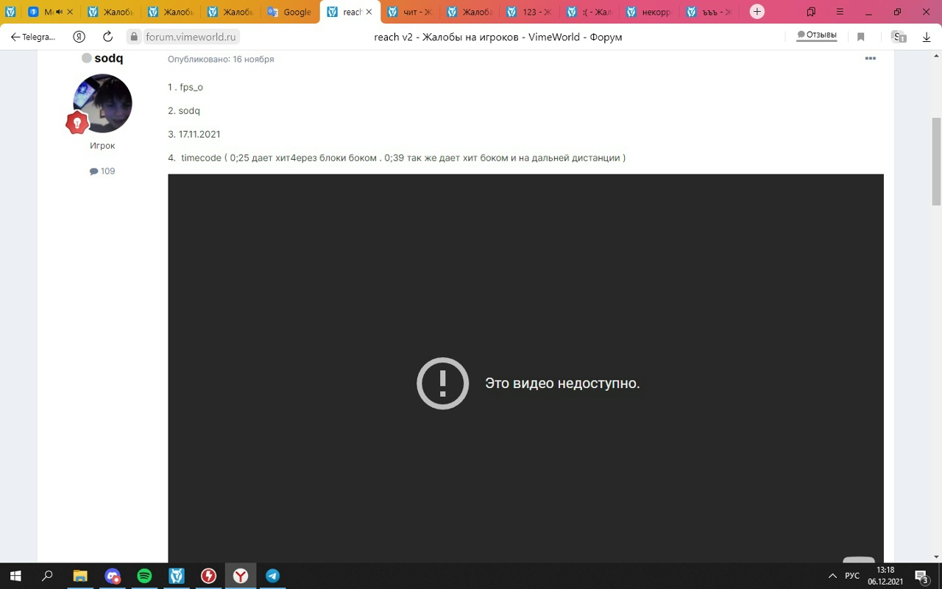Screen dimensions: 942x589
Task: Click the reload page icon
Action: coord(107,37)
